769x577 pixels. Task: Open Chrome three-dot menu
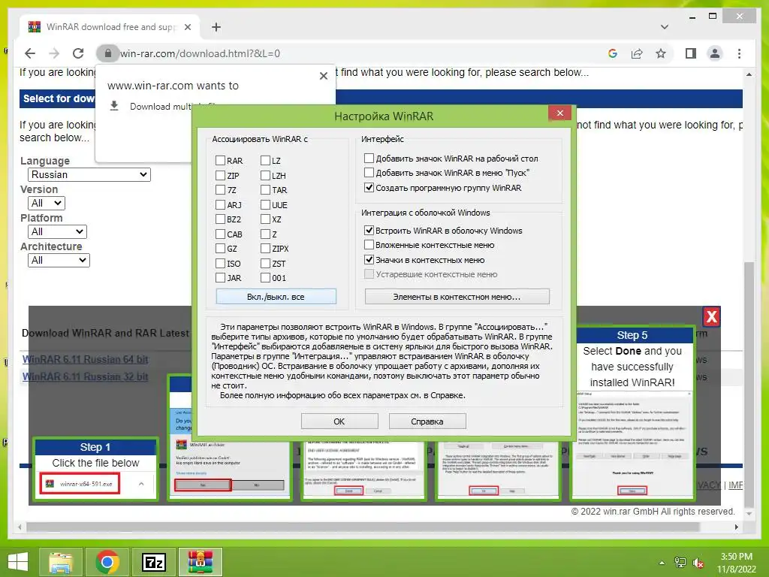[x=739, y=53]
